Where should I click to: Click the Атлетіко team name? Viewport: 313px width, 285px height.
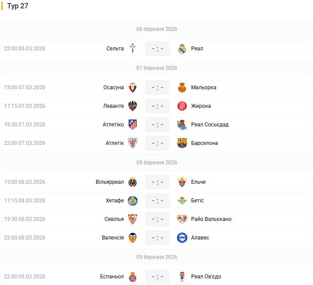(113, 125)
